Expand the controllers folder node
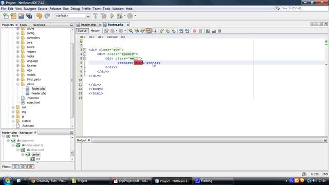Image resolution: width=329 pixels, height=185 pixels. tap(18, 38)
